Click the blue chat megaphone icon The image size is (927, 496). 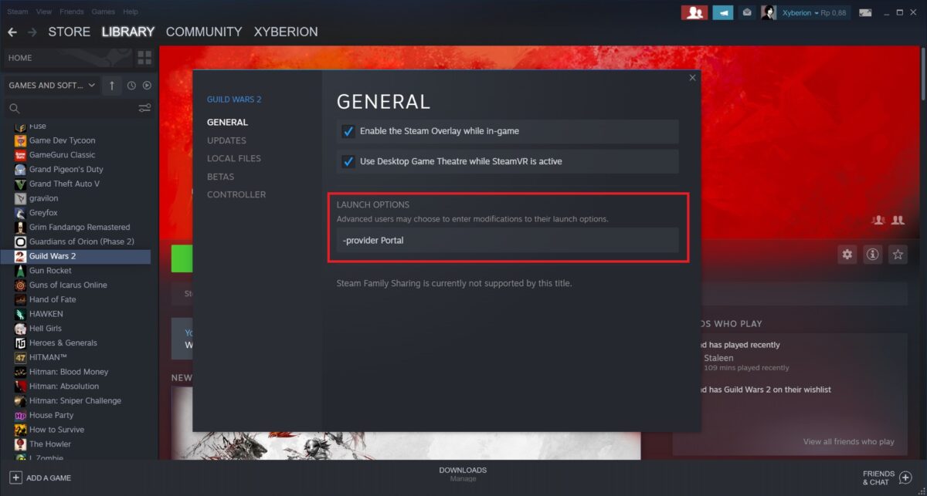pos(723,12)
